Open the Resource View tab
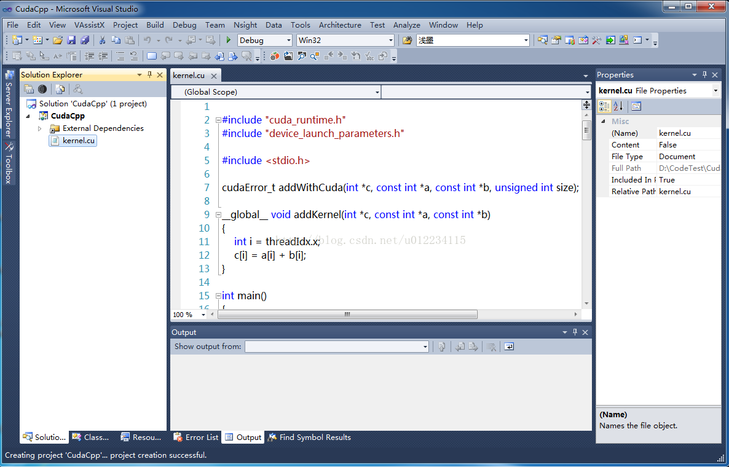 point(141,438)
